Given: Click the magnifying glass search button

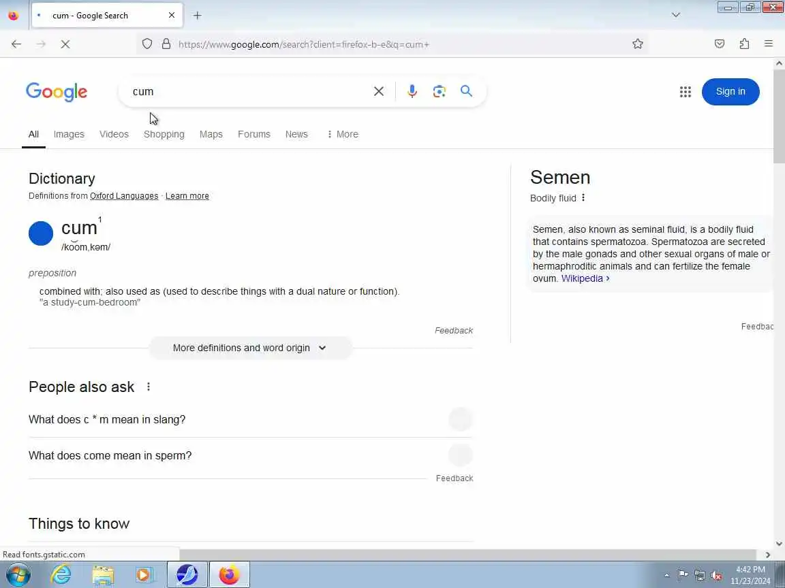Looking at the screenshot, I should click(466, 91).
